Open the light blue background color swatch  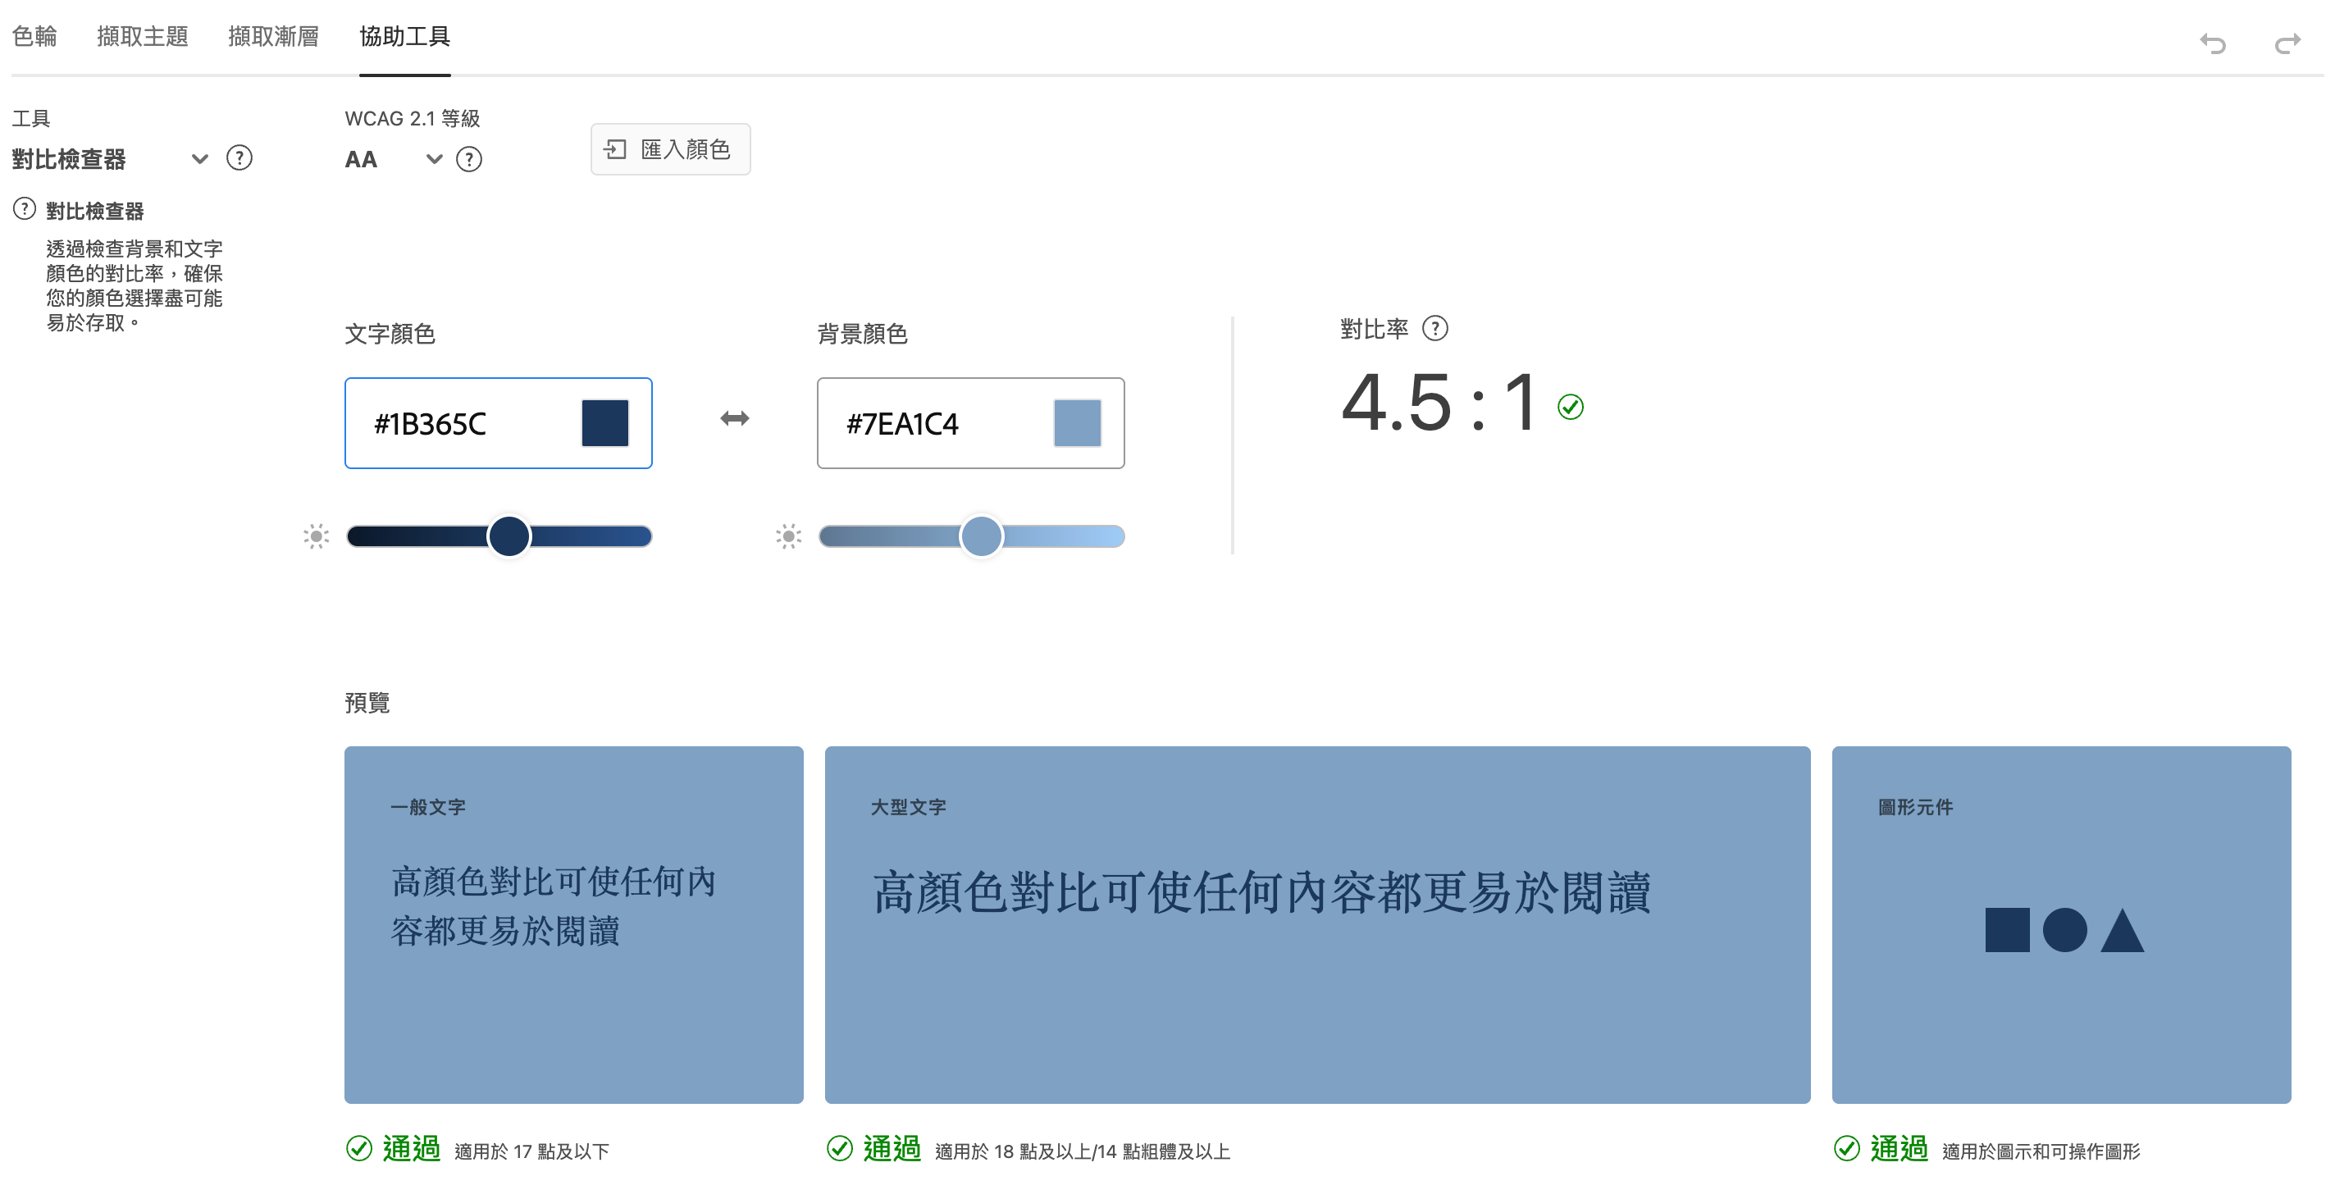click(1076, 422)
